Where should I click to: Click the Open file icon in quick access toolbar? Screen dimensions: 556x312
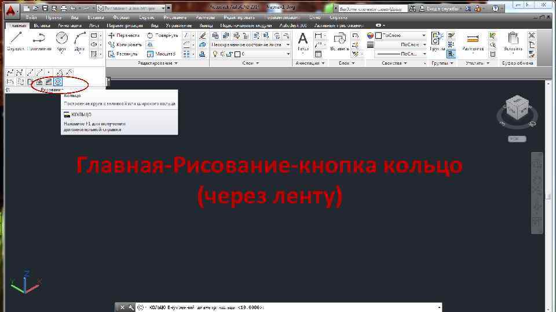[x=35, y=8]
